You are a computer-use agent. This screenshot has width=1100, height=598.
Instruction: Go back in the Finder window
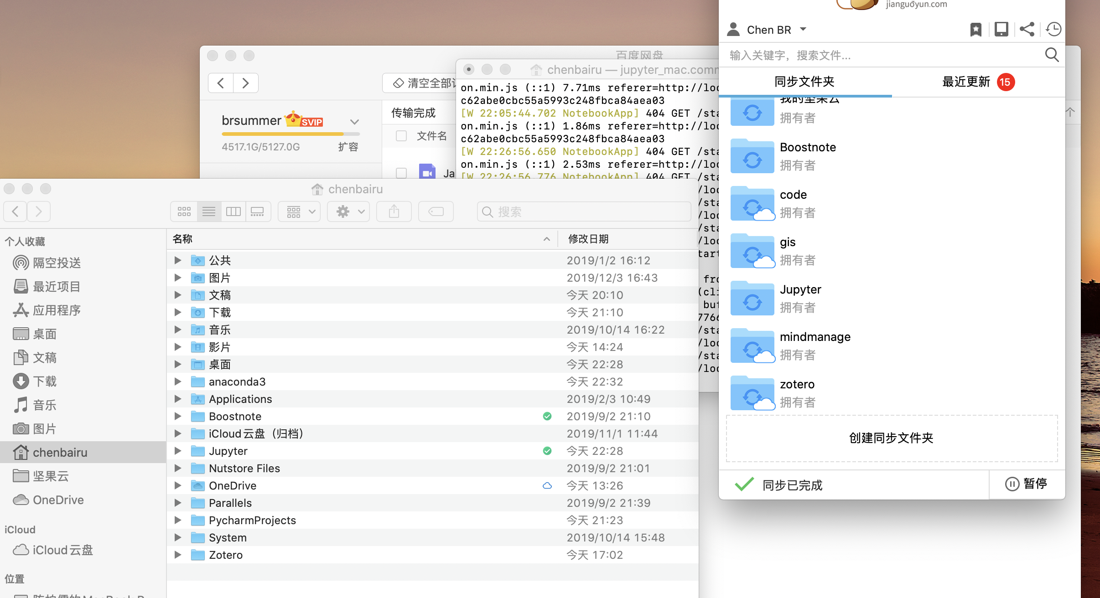point(15,211)
